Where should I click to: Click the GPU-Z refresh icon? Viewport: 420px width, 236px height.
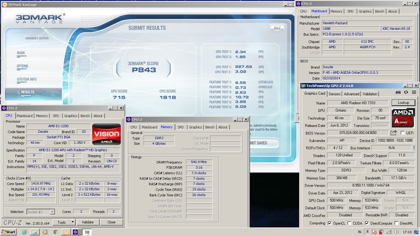[x=406, y=92]
